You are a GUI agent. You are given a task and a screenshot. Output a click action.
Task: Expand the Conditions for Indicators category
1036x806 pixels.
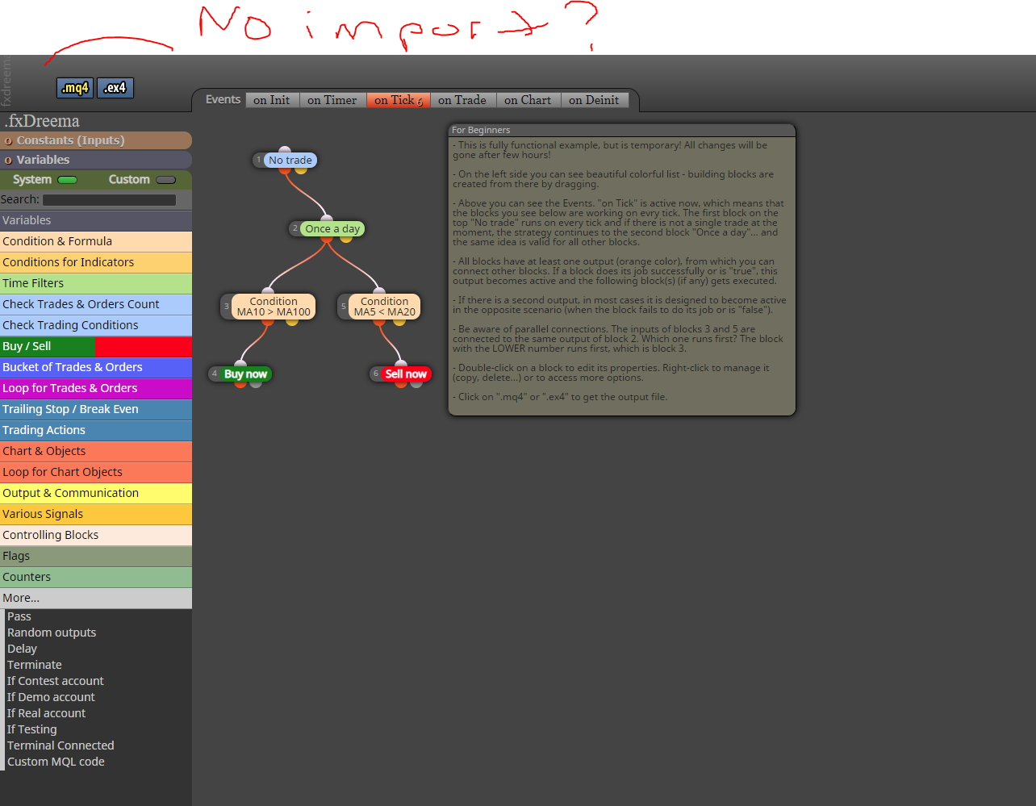tap(96, 262)
